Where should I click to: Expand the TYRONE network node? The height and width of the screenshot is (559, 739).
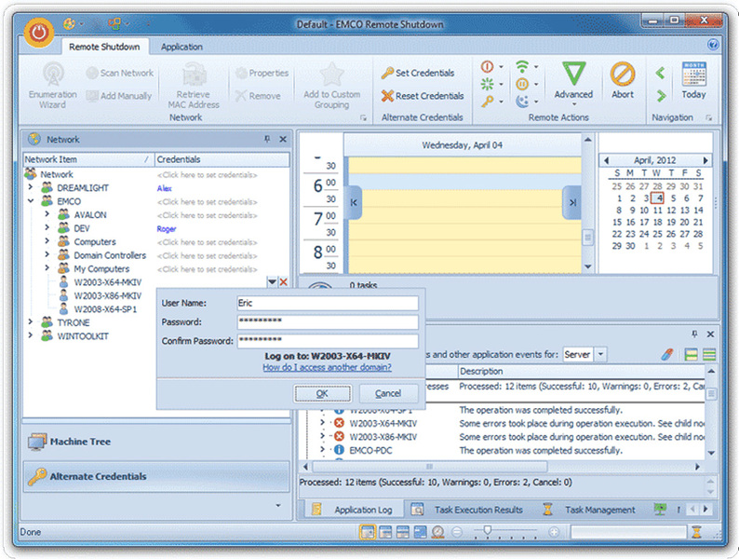[31, 322]
